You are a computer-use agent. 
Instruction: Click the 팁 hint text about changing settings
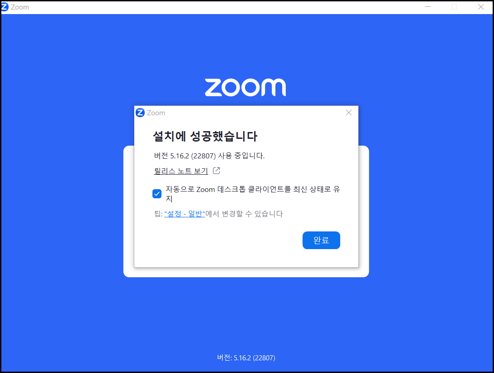tap(218, 214)
